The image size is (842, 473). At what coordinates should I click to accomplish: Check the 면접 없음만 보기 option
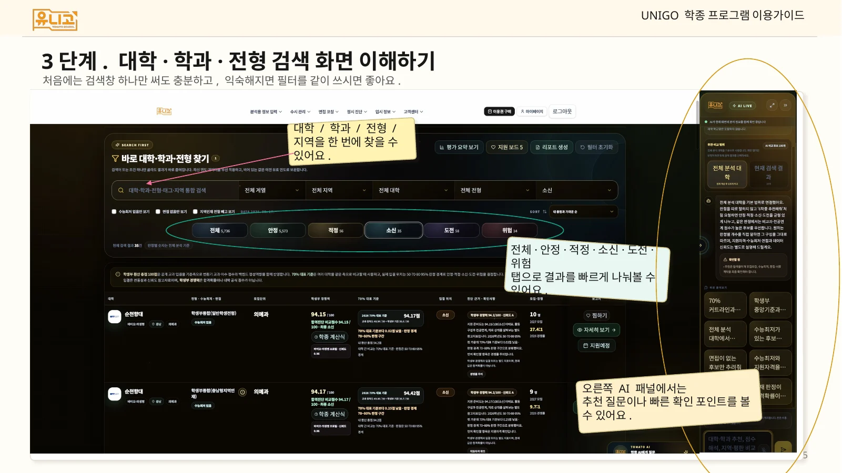click(x=158, y=212)
